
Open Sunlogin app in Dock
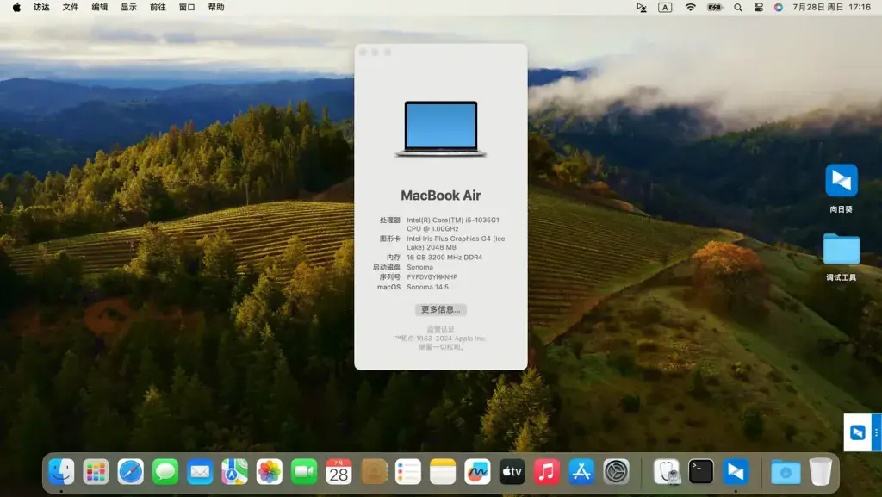point(736,471)
